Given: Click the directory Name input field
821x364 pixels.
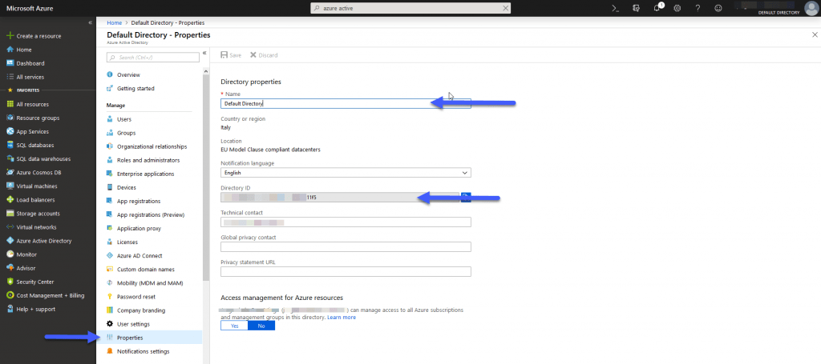Looking at the screenshot, I should tap(346, 103).
